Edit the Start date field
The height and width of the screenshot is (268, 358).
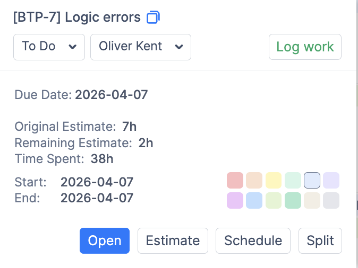pos(97,182)
